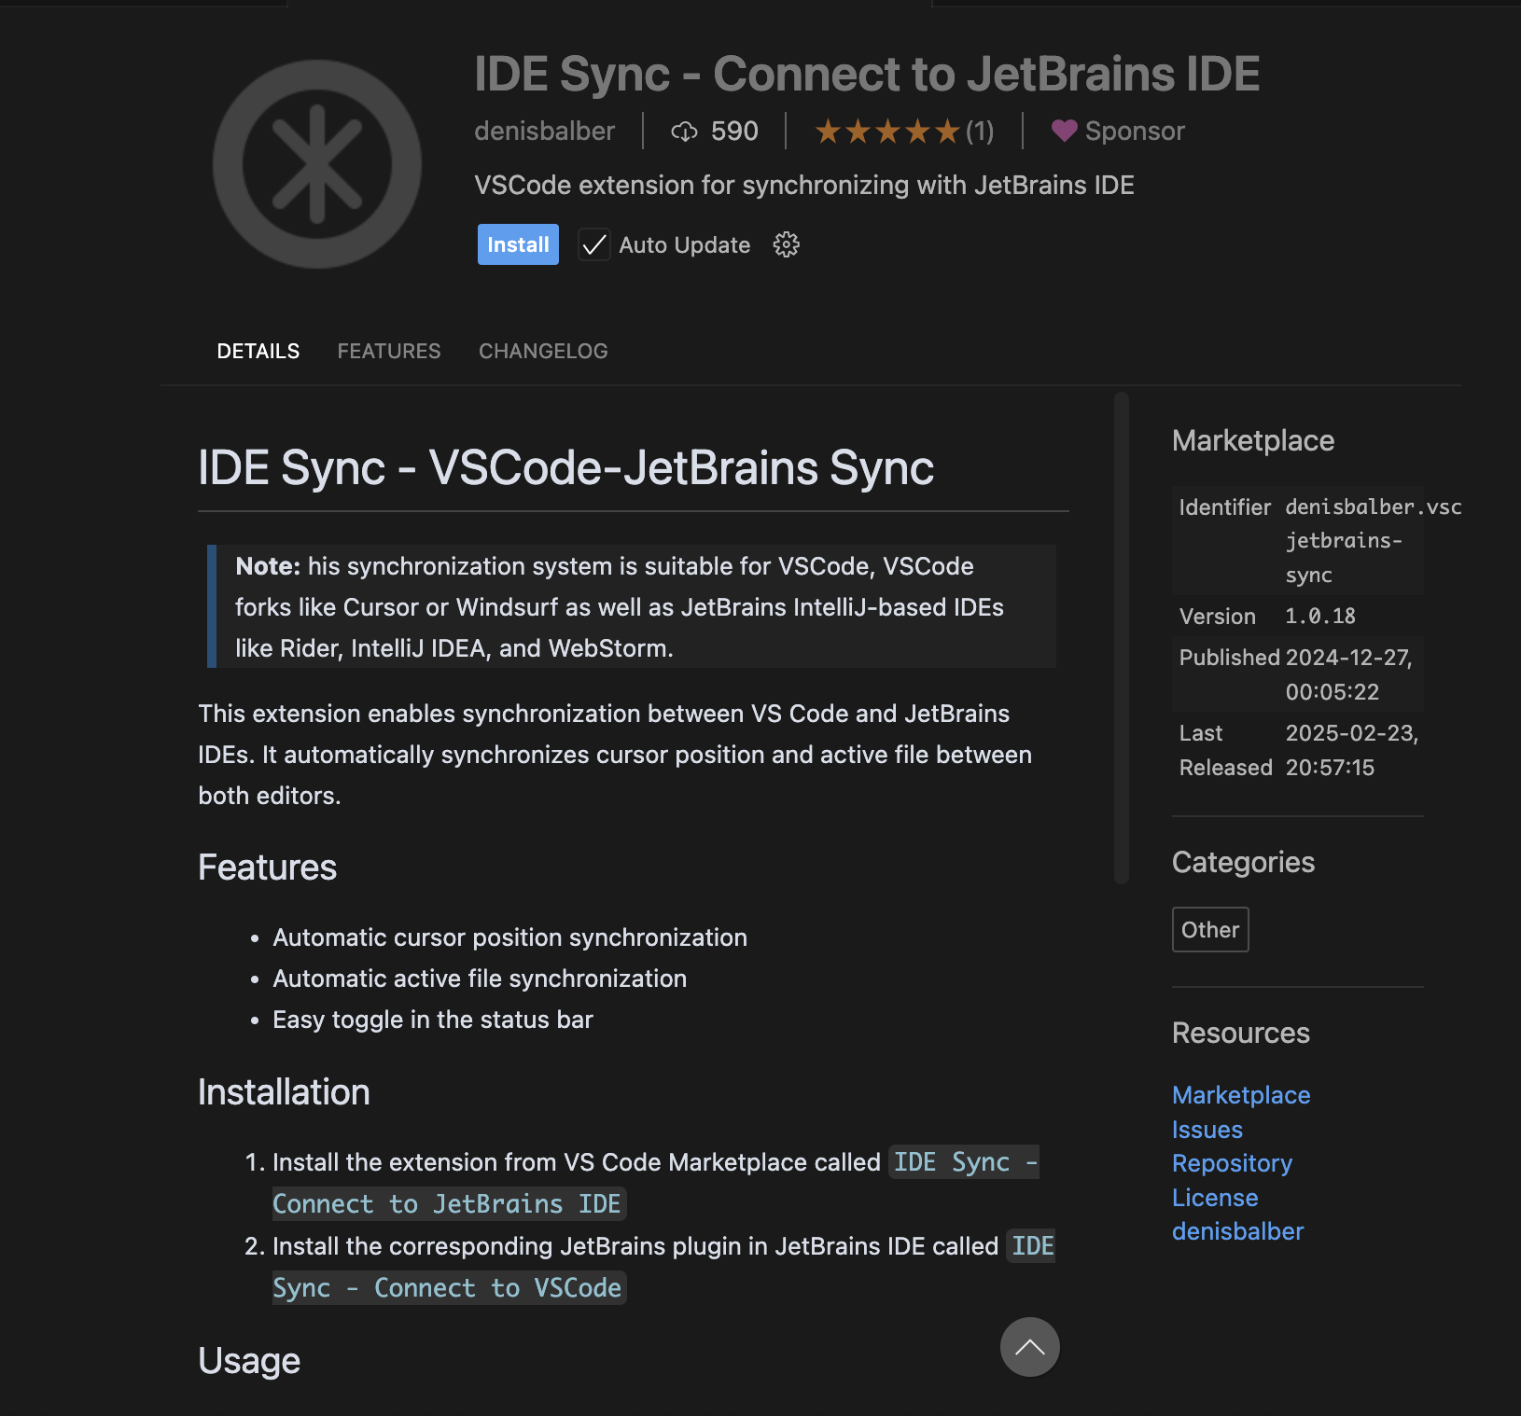Install the IDE Sync extension
Viewport: 1521px width, 1416px height.
click(x=518, y=244)
